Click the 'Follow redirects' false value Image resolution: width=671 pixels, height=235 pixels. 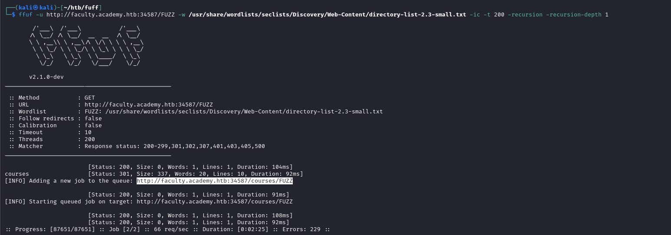[93, 119]
